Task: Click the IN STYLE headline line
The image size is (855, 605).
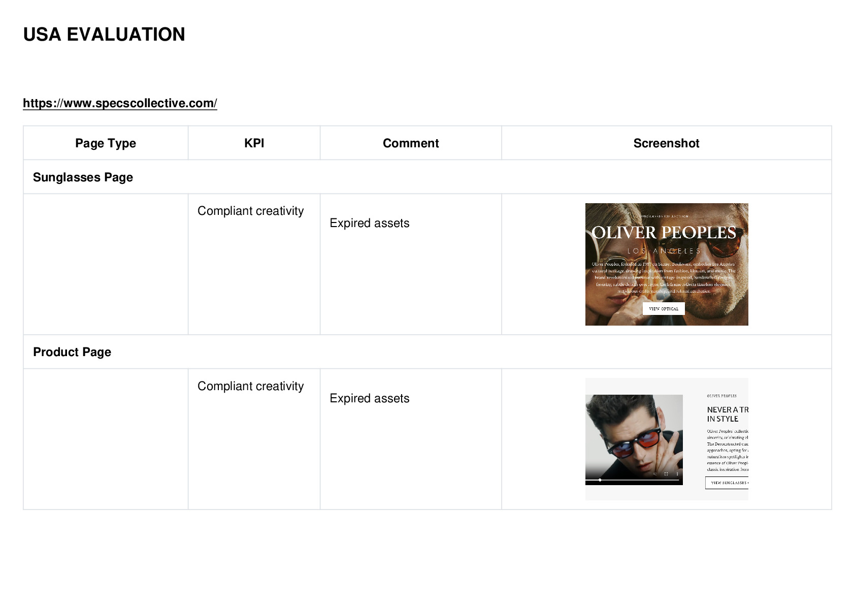Action: pos(722,419)
